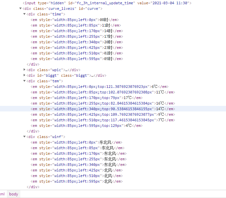Select the hidden input fc_3h_internal_update_time line
This screenshot has width=226, height=198.
pyautogui.click(x=107, y=3)
